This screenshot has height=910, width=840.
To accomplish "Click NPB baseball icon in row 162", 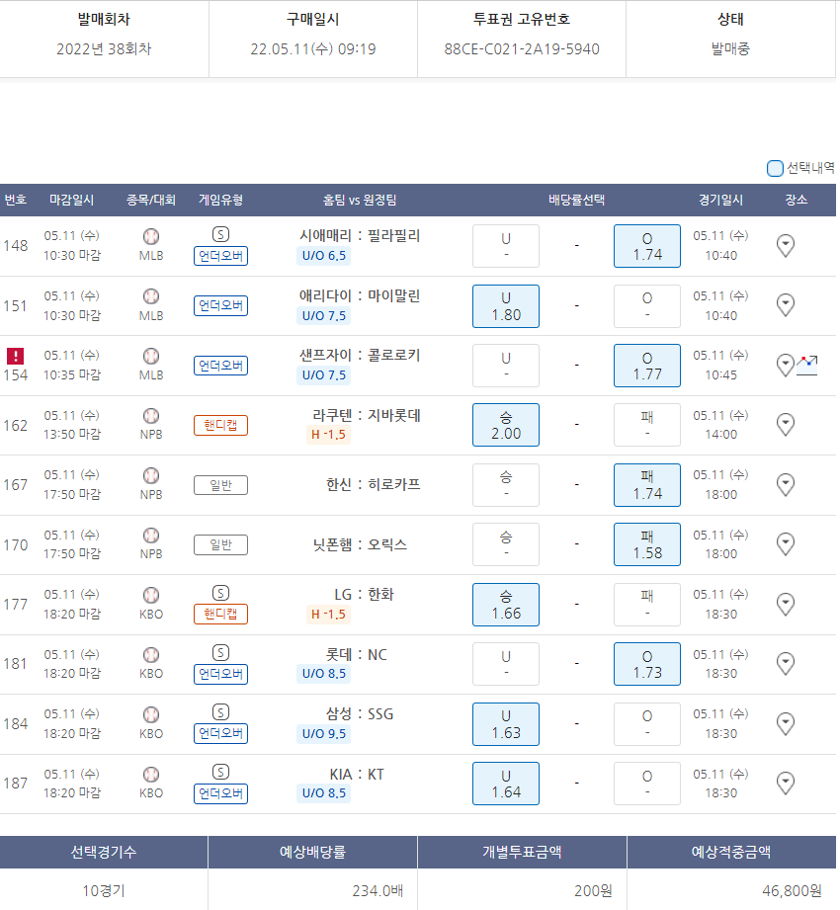I will click(x=151, y=416).
